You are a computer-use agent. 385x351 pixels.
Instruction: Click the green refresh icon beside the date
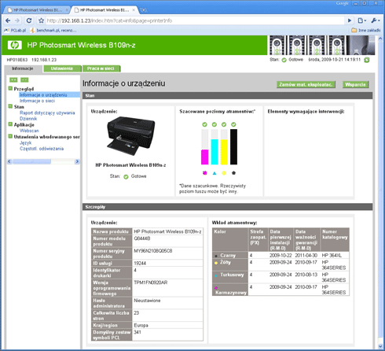[367, 60]
